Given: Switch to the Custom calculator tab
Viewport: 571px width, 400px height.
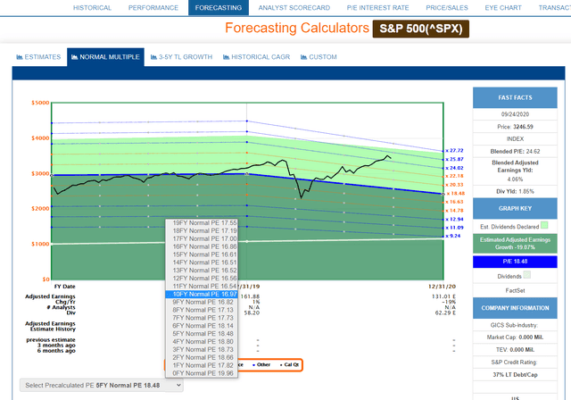Looking at the screenshot, I should [x=319, y=57].
